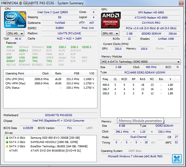The width and height of the screenshot is (186, 167).
Task: Click the BIOS date 11/05/09 field
Action: (28, 128)
